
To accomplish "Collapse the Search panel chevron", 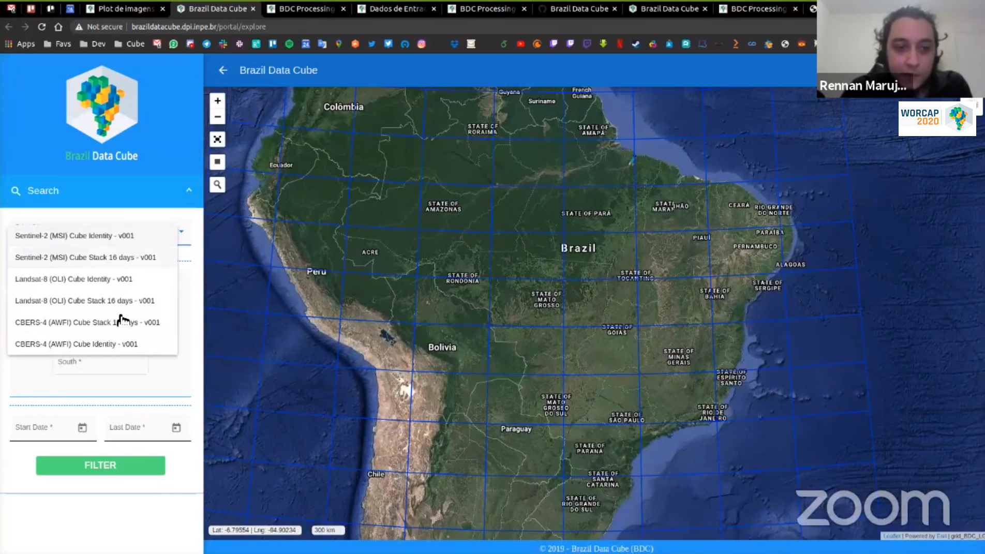I will (x=189, y=190).
